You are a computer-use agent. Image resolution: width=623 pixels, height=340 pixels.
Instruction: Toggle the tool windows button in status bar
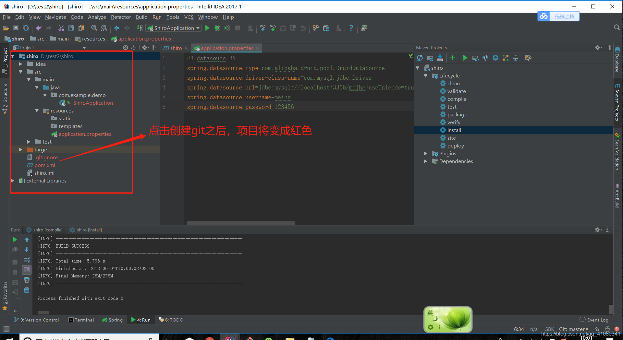tap(6, 329)
